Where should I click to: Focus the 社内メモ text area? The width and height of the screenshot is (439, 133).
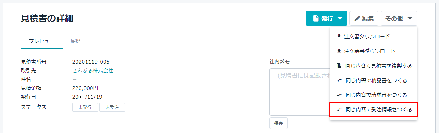[x=300, y=92]
